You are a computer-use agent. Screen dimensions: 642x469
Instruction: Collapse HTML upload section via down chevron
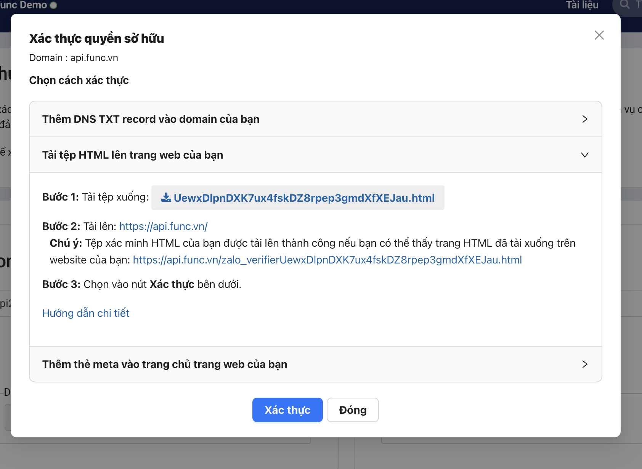584,155
